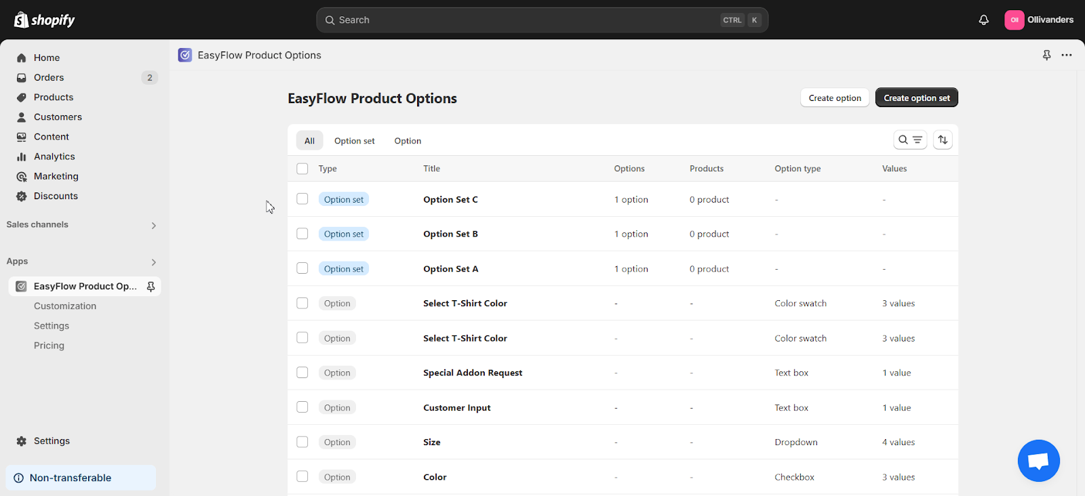Open Customization in the app submenu

pyautogui.click(x=65, y=306)
